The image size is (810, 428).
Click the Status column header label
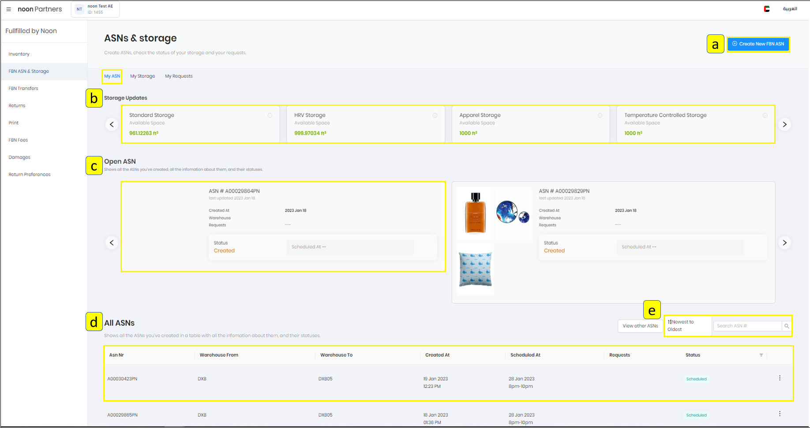click(x=693, y=355)
